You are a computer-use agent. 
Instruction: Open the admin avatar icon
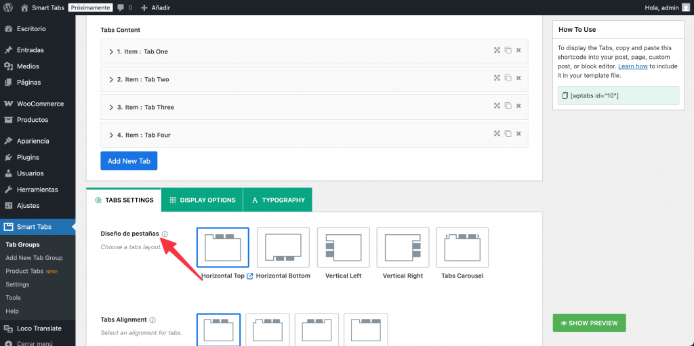tap(686, 7)
